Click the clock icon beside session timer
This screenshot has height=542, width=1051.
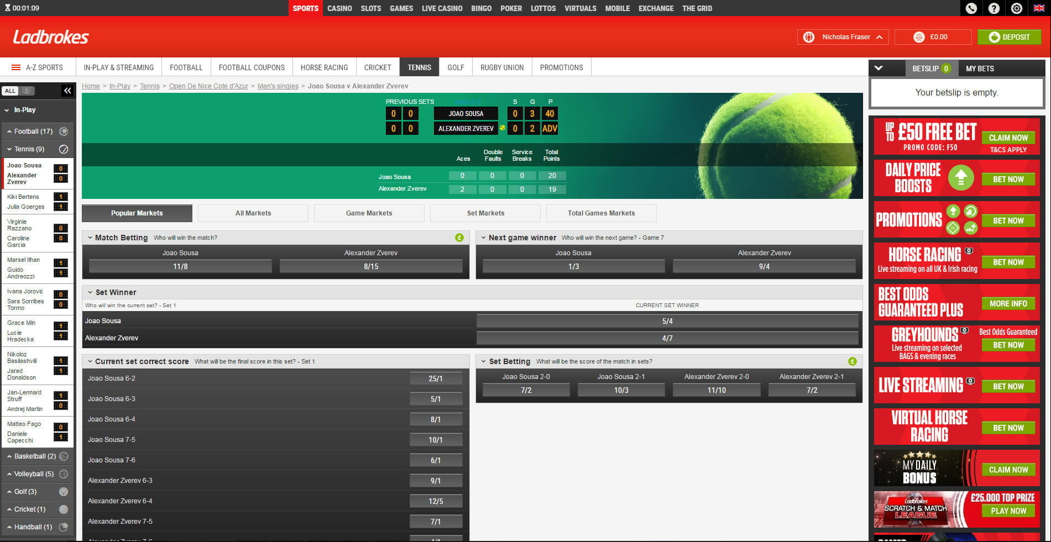click(7, 8)
